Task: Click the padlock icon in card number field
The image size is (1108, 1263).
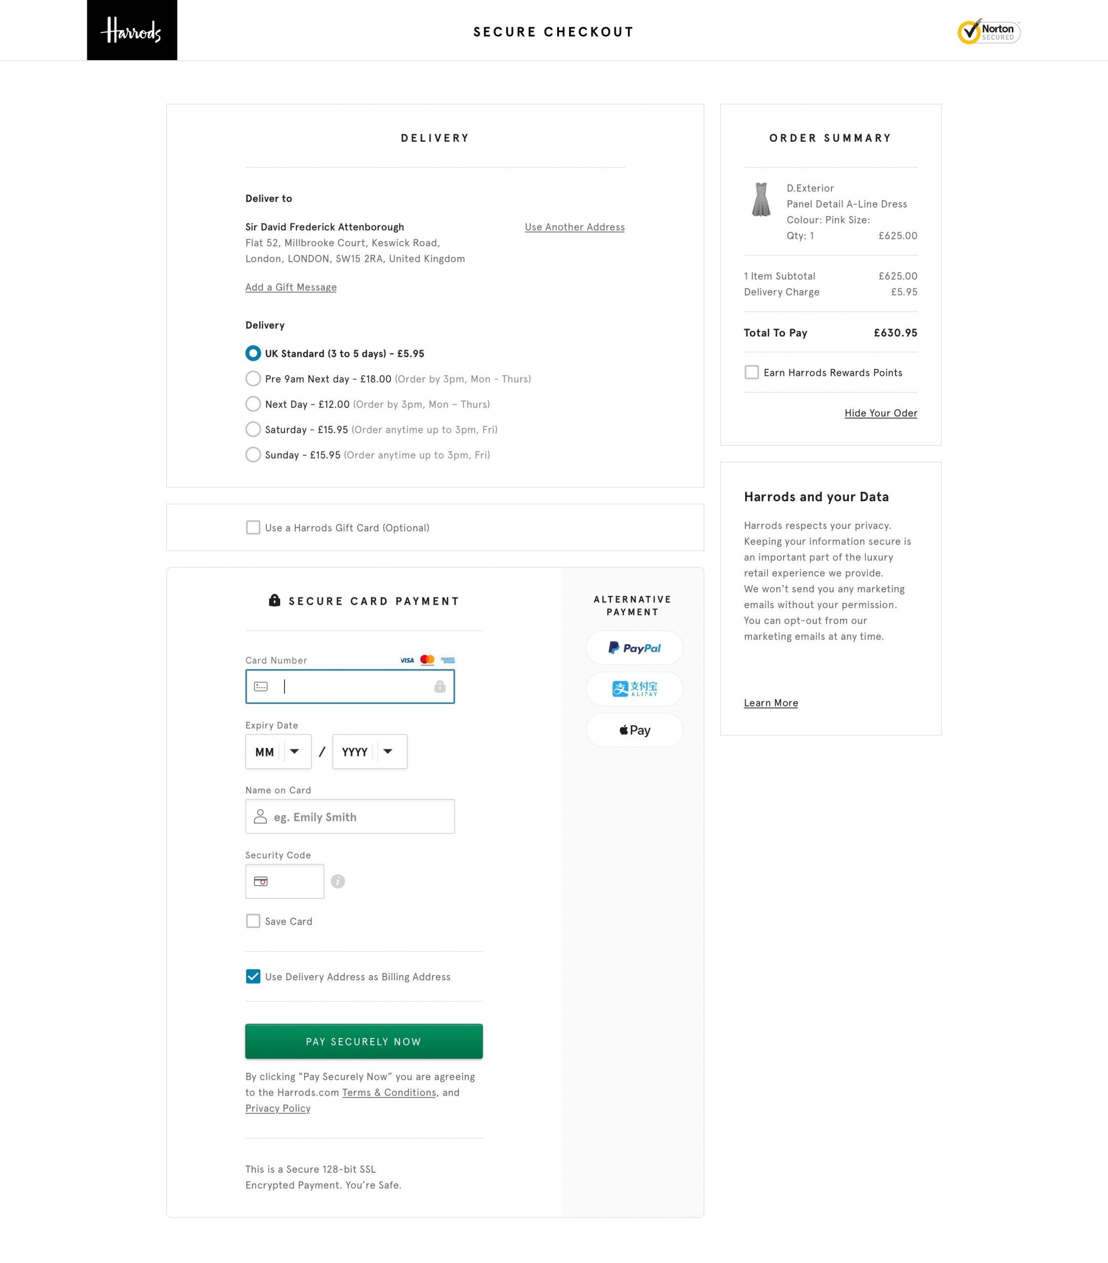Action: click(x=440, y=686)
